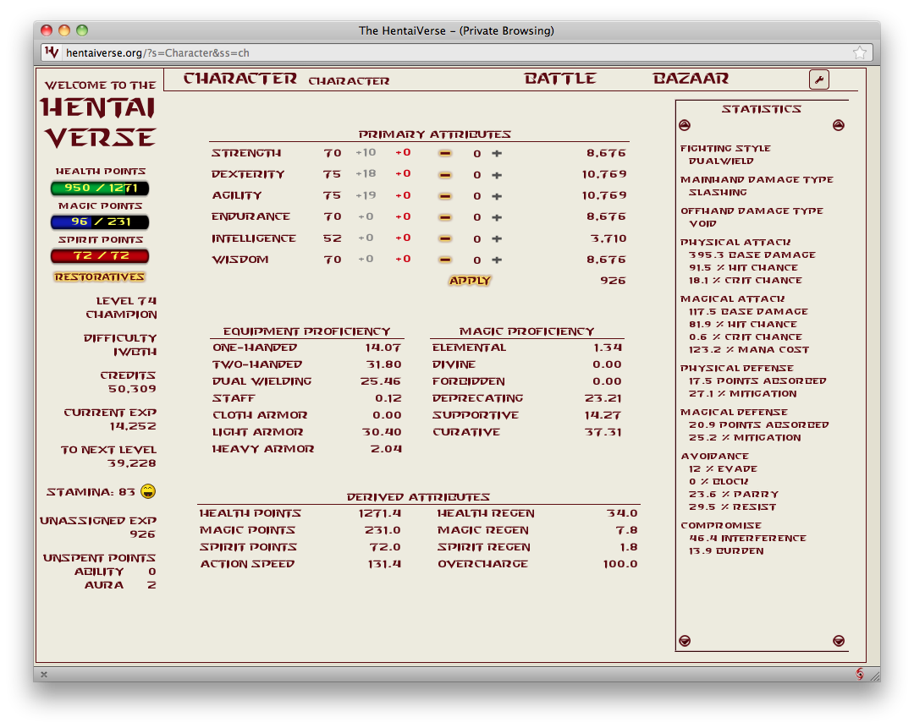914x728 pixels.
Task: Click the 395.3 Base Damage statistic
Action: tap(752, 255)
